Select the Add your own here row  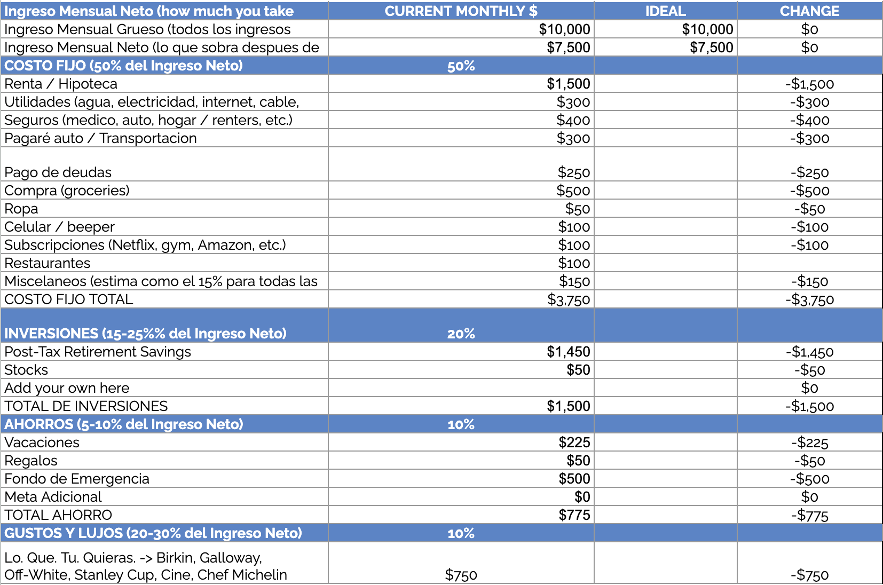tap(67, 388)
